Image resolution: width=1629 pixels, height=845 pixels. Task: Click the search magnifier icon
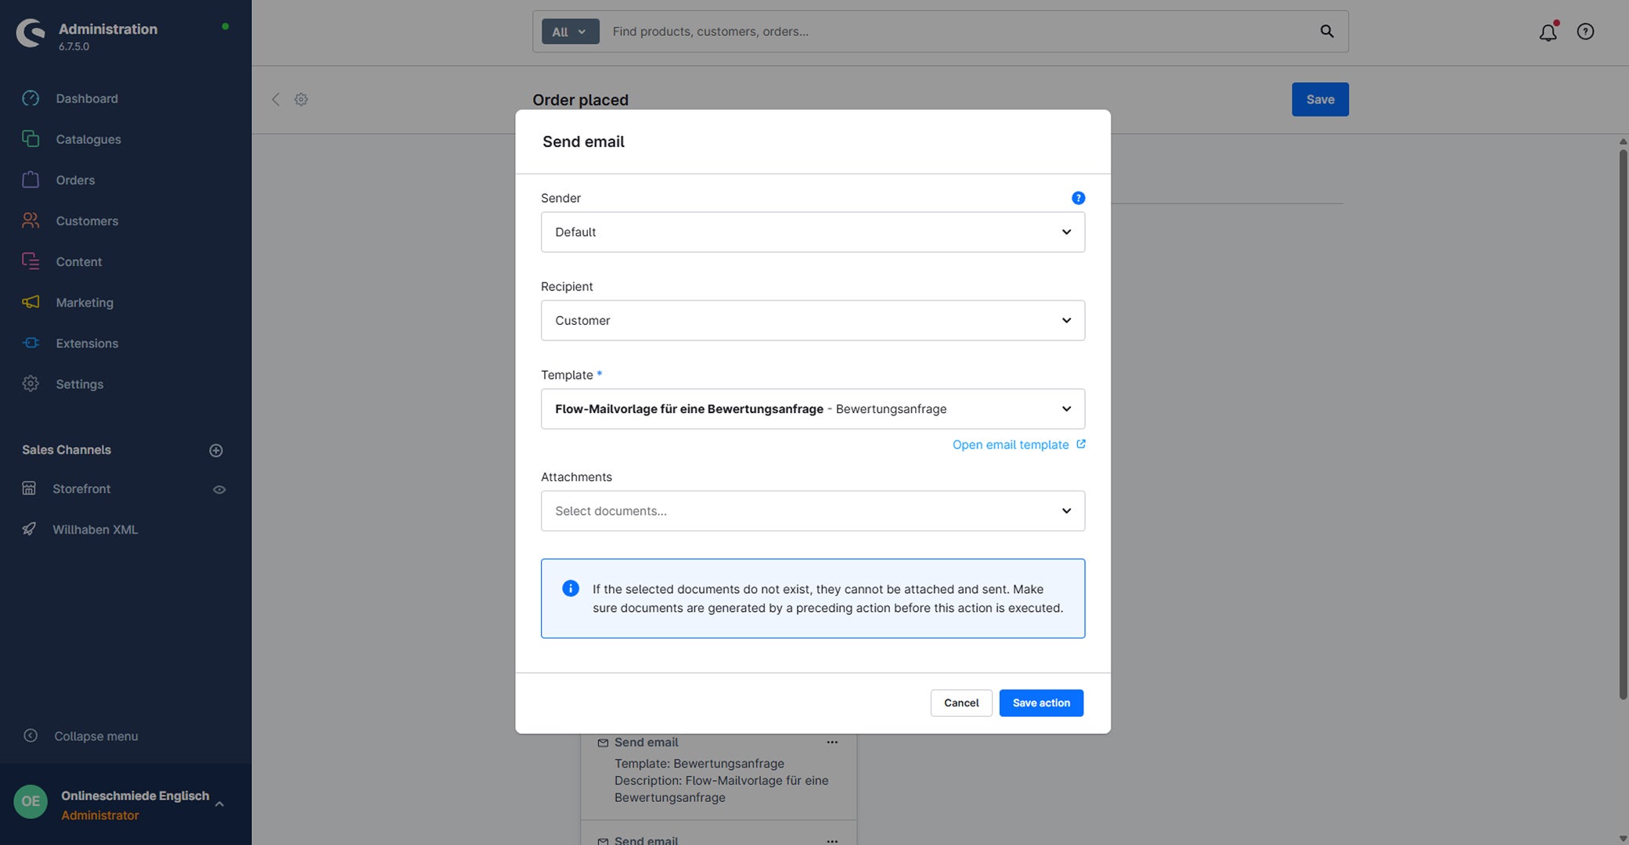(x=1327, y=31)
